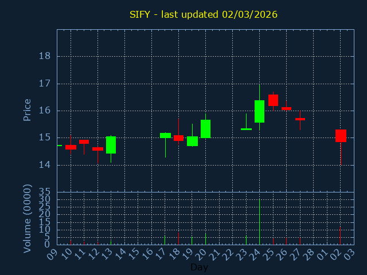Click the green candlestick on day 13

(x=111, y=145)
